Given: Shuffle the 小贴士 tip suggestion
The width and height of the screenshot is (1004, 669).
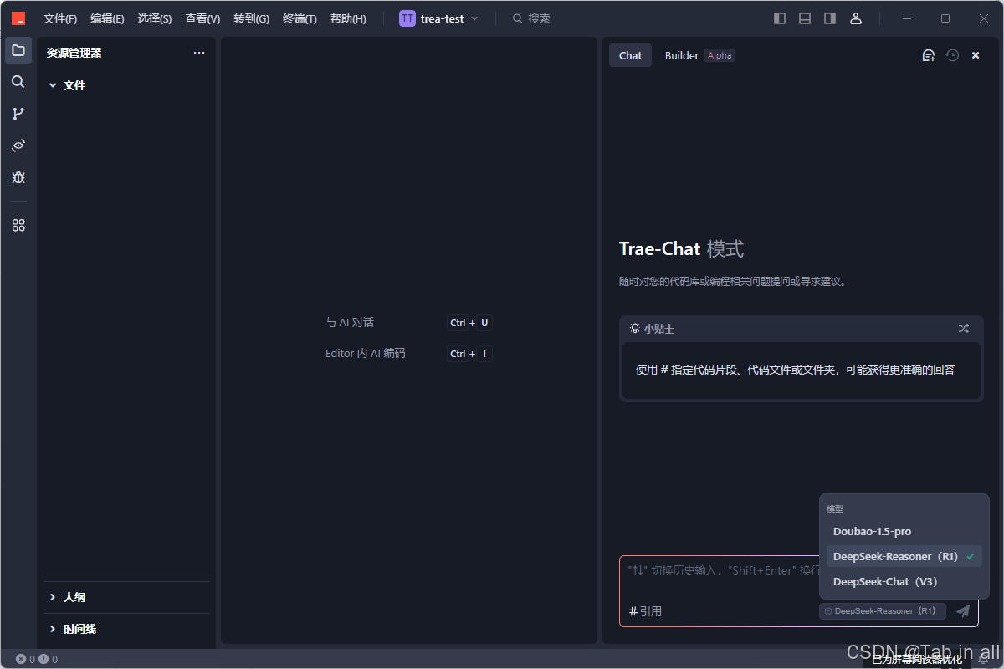Looking at the screenshot, I should point(963,329).
